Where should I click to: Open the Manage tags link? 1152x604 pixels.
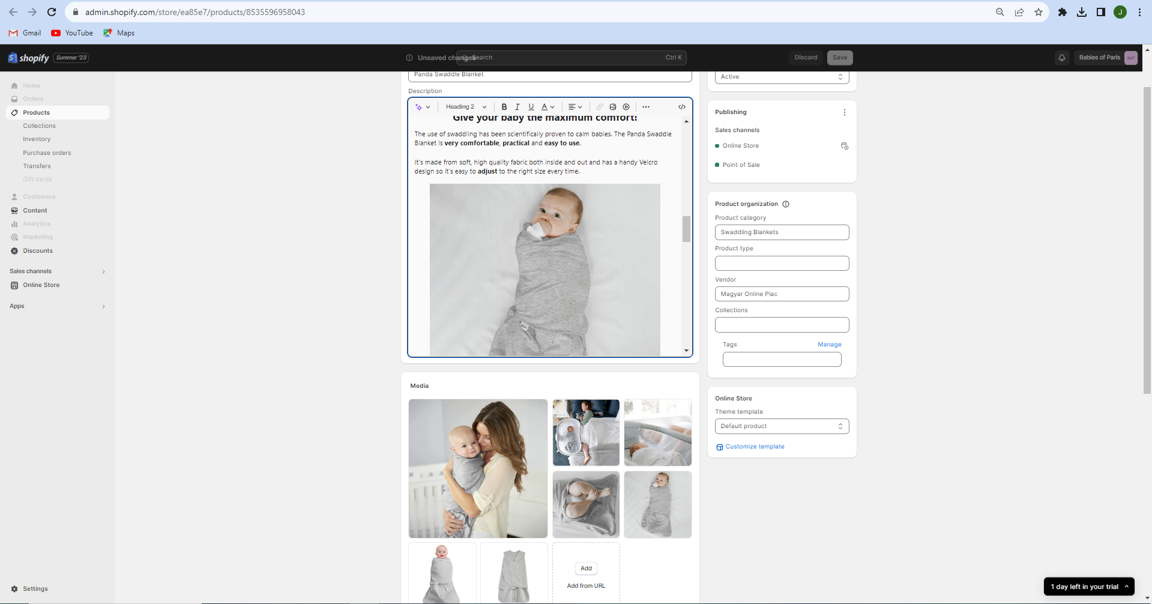(x=829, y=345)
